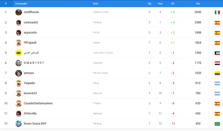Open Tequelin's manager name link
This screenshot has height=131, width=223.
click(x=29, y=83)
